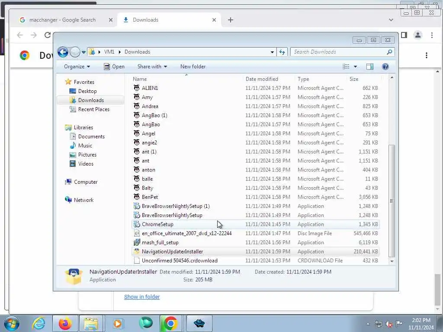The image size is (443, 332).
Task: Click the Change your view icon
Action: (346, 67)
